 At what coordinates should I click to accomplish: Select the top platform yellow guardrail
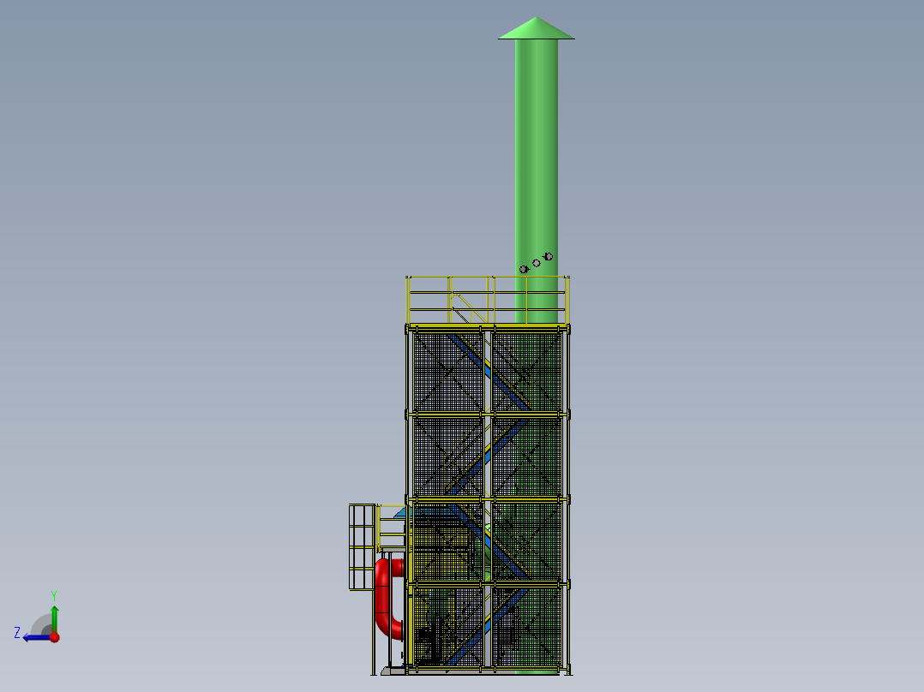point(488,299)
